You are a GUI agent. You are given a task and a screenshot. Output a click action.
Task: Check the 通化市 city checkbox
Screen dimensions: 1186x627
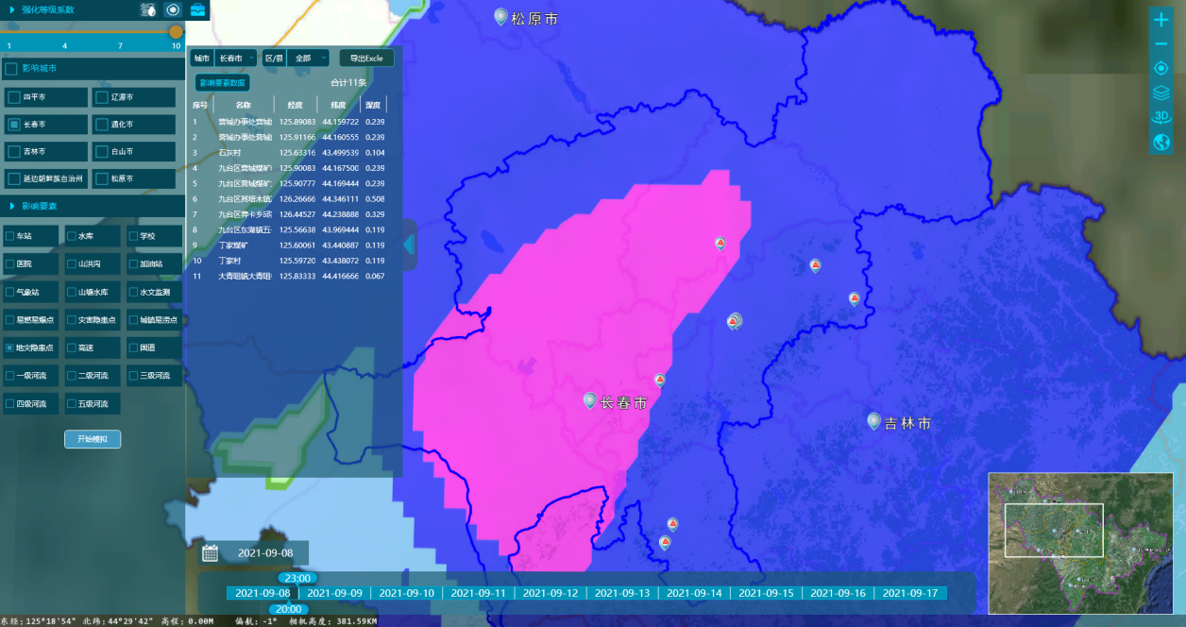103,125
